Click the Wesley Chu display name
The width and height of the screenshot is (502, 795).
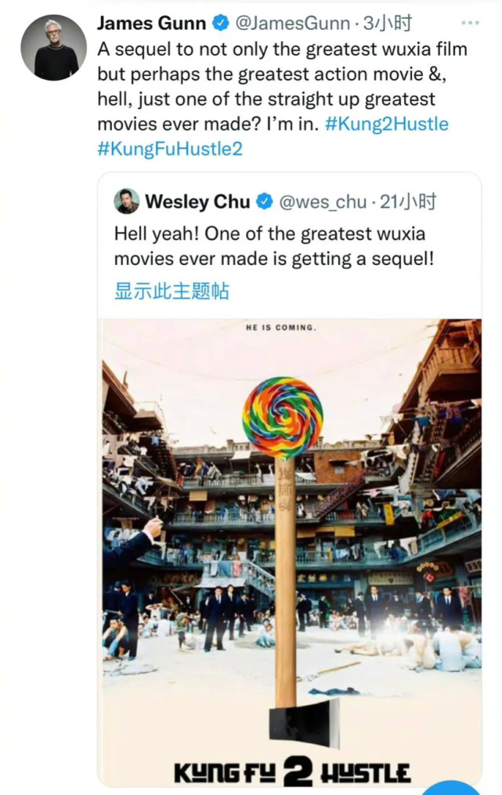click(197, 201)
